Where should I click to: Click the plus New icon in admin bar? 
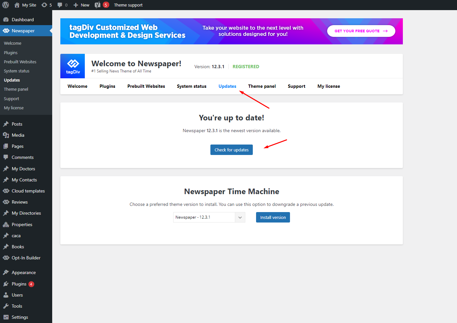[x=76, y=5]
